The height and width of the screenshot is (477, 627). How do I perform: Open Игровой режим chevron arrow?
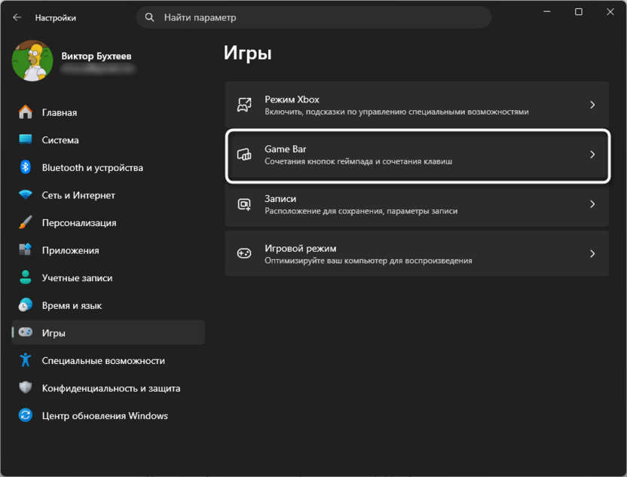tap(592, 253)
